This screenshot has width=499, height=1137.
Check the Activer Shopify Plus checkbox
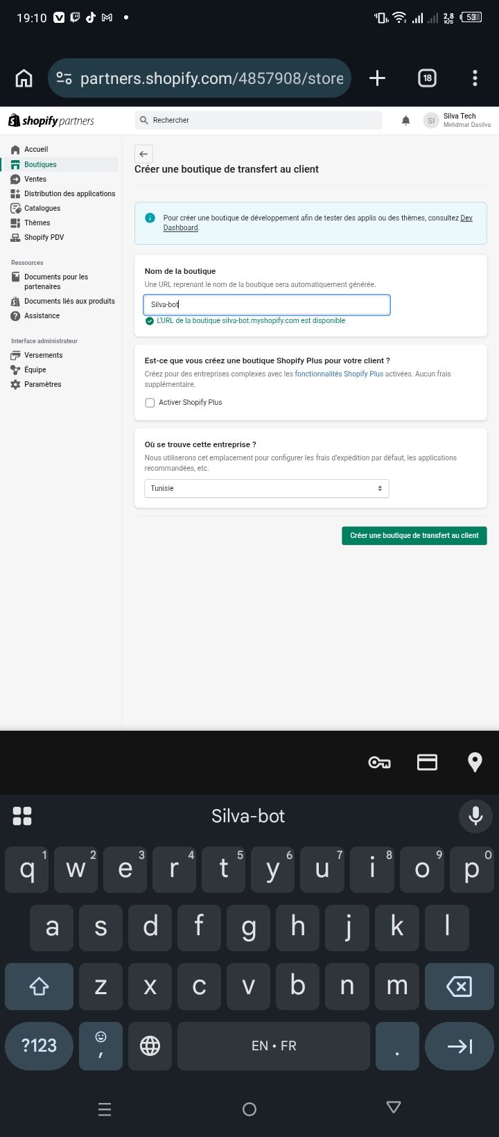tap(150, 403)
